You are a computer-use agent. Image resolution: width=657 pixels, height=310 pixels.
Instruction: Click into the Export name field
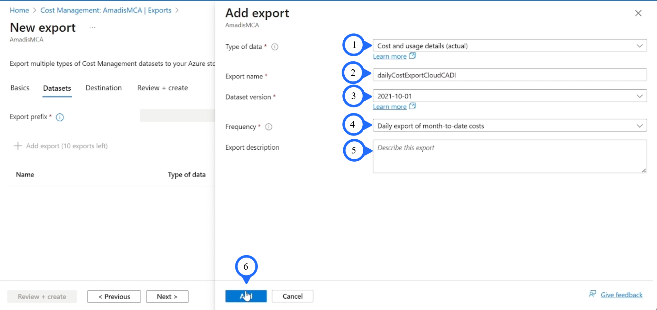coord(509,75)
